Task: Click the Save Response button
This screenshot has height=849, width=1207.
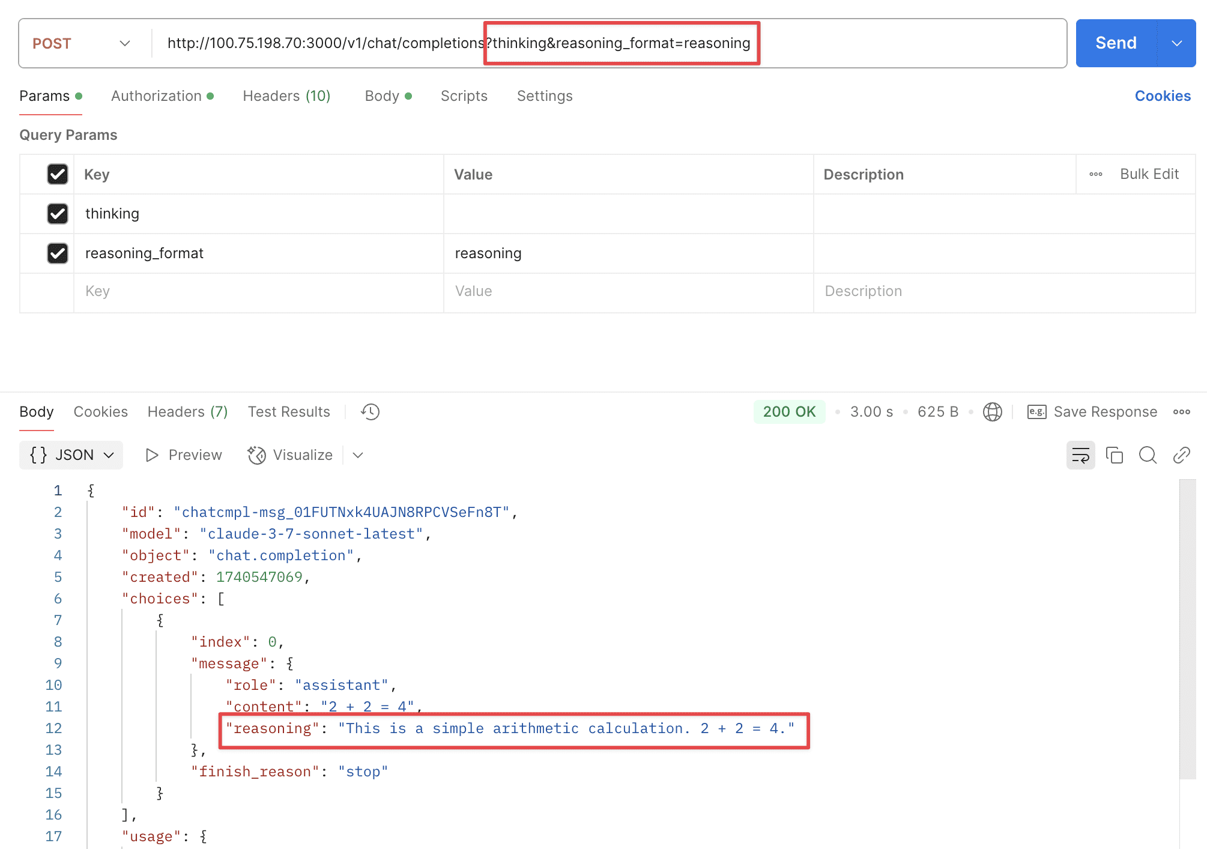Action: pos(1092,412)
